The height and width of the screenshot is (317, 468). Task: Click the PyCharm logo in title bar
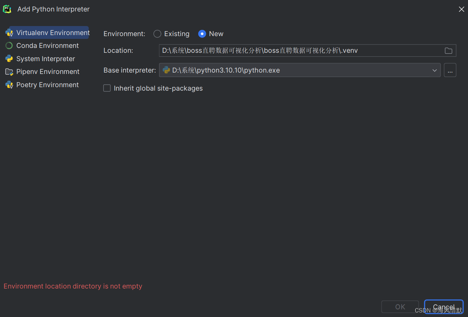point(7,9)
